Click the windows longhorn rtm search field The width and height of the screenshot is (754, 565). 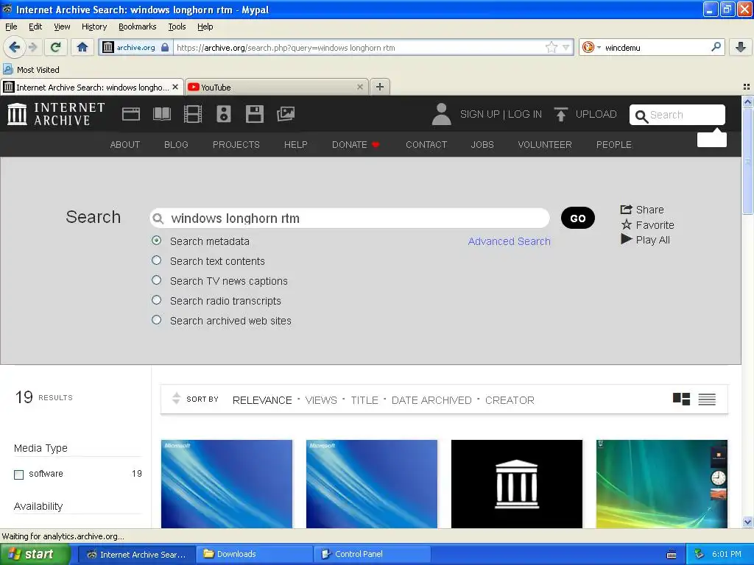pyautogui.click(x=350, y=218)
